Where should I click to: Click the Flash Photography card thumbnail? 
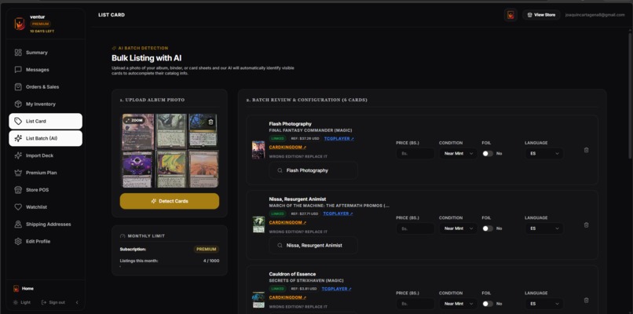point(258,150)
